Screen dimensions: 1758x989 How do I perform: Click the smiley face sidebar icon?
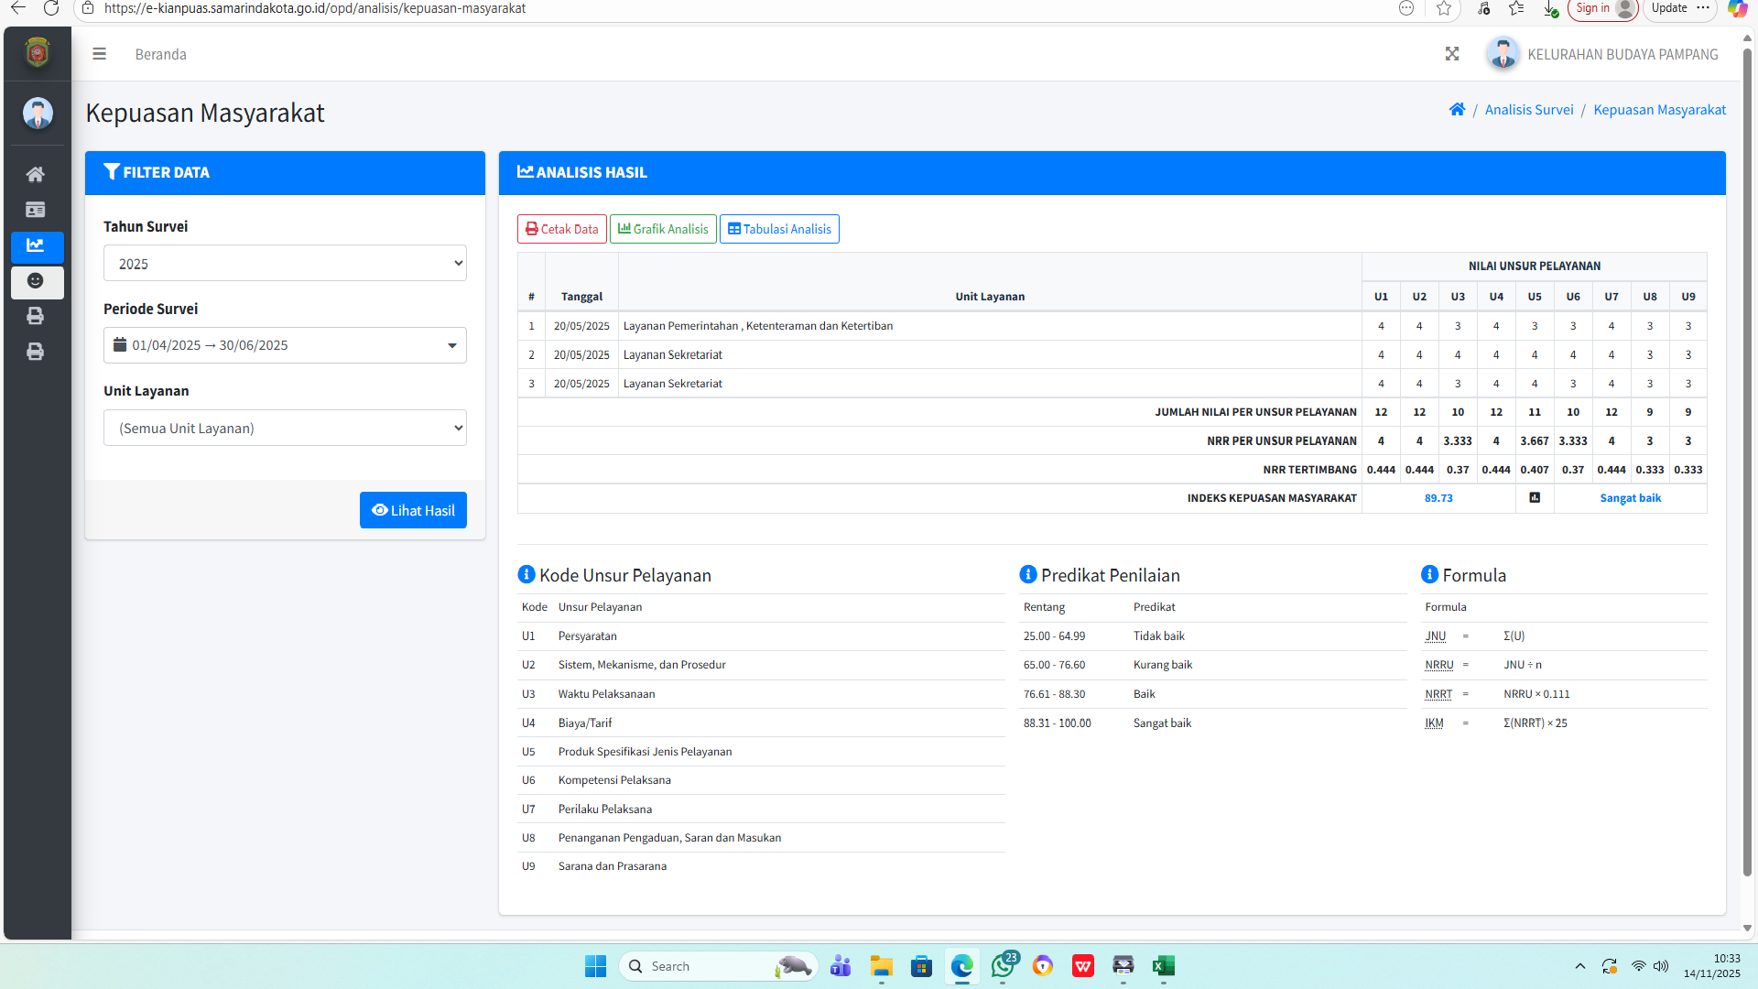tap(36, 281)
